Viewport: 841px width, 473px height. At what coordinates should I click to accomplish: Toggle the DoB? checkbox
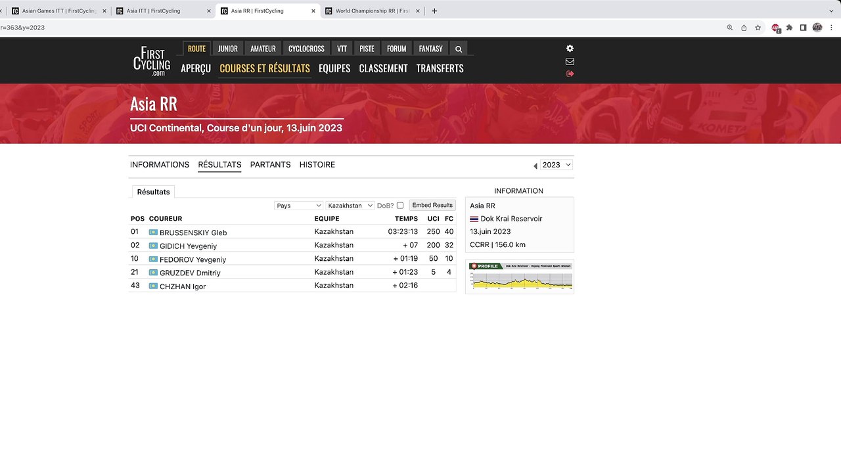[x=400, y=206]
